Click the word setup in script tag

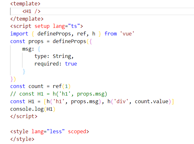pyautogui.click(x=42, y=26)
